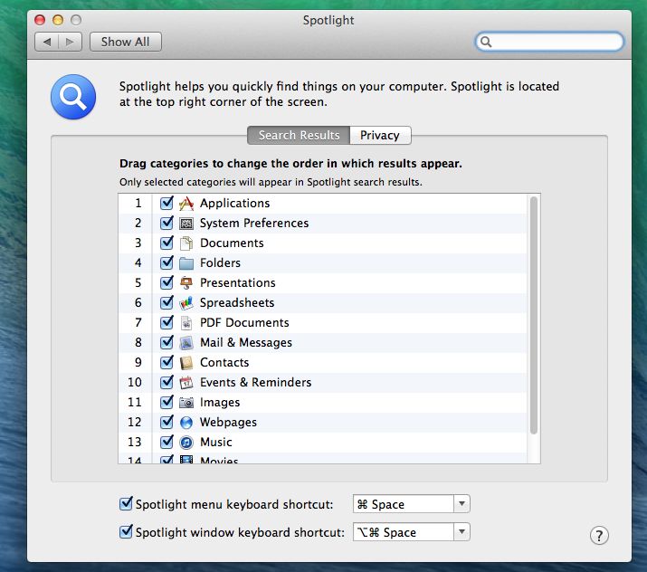Select the Images row label
The width and height of the screenshot is (647, 572).
[220, 403]
